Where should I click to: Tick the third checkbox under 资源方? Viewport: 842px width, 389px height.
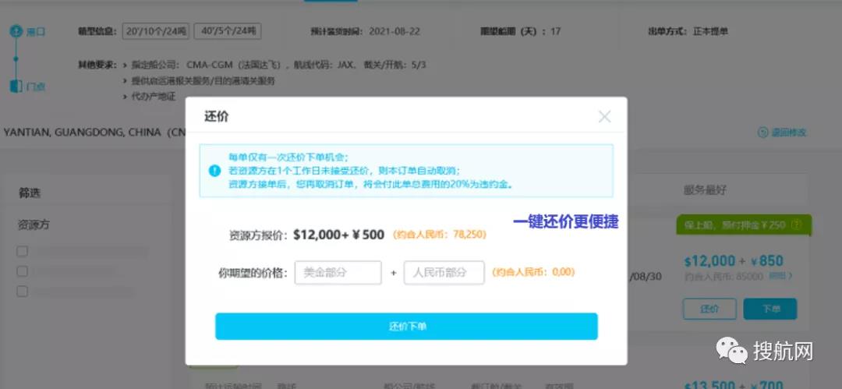[22, 292]
